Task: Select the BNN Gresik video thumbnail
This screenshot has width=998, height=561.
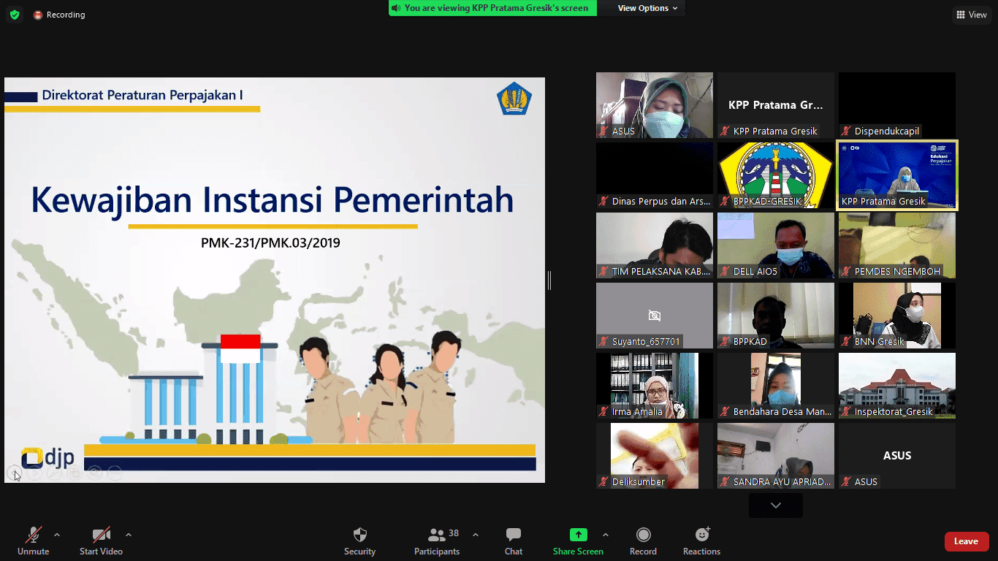Action: (896, 316)
